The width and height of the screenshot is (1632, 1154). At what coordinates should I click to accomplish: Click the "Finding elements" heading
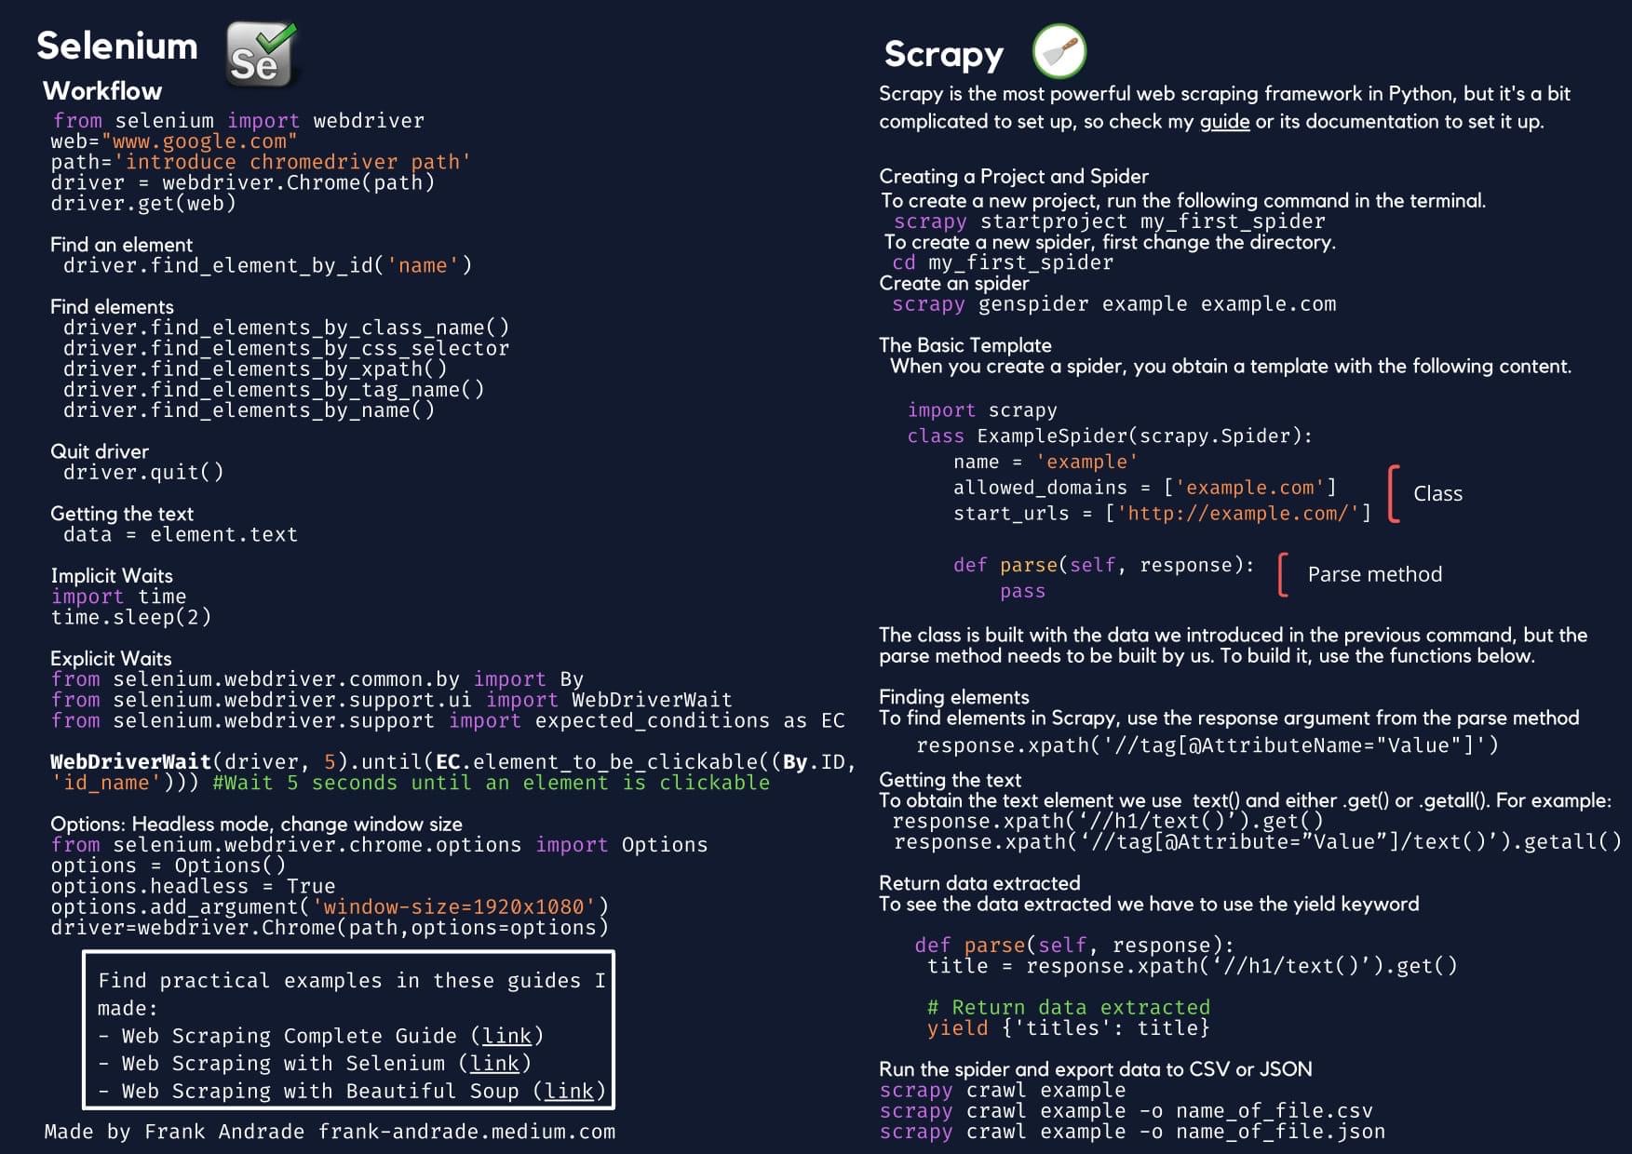954,697
